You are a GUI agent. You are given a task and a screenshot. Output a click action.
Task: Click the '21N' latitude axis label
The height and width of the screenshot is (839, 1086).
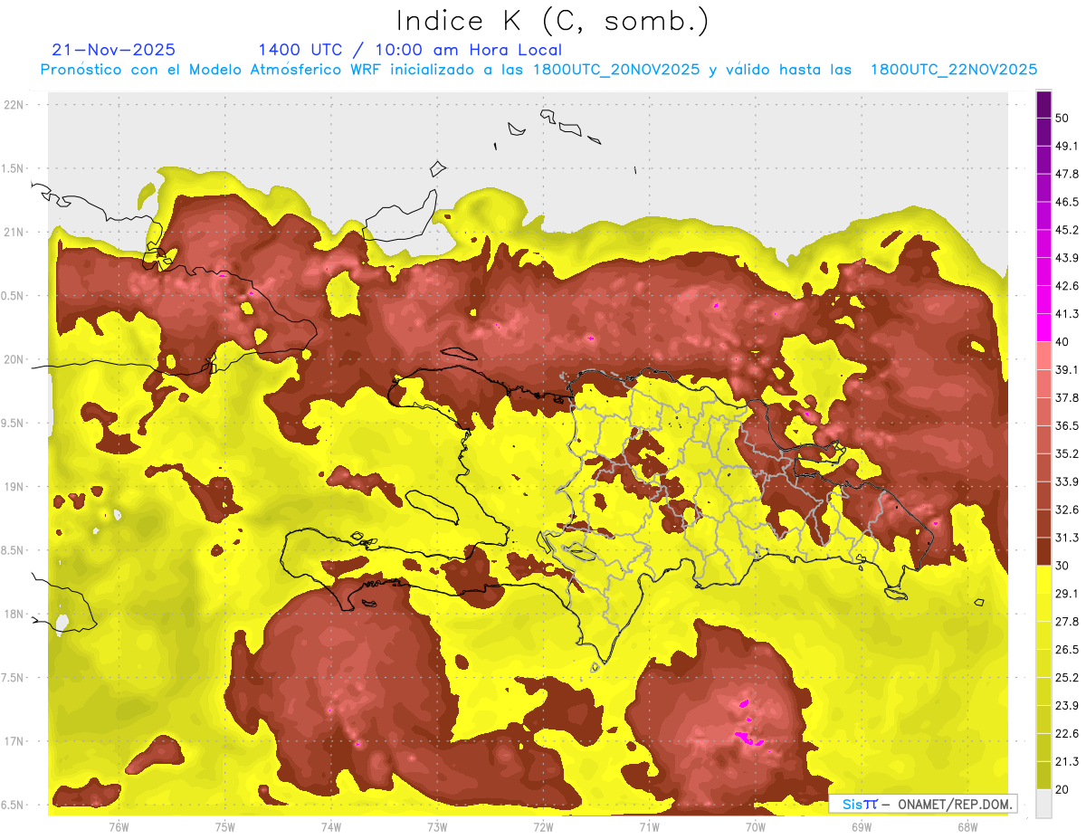pyautogui.click(x=15, y=232)
